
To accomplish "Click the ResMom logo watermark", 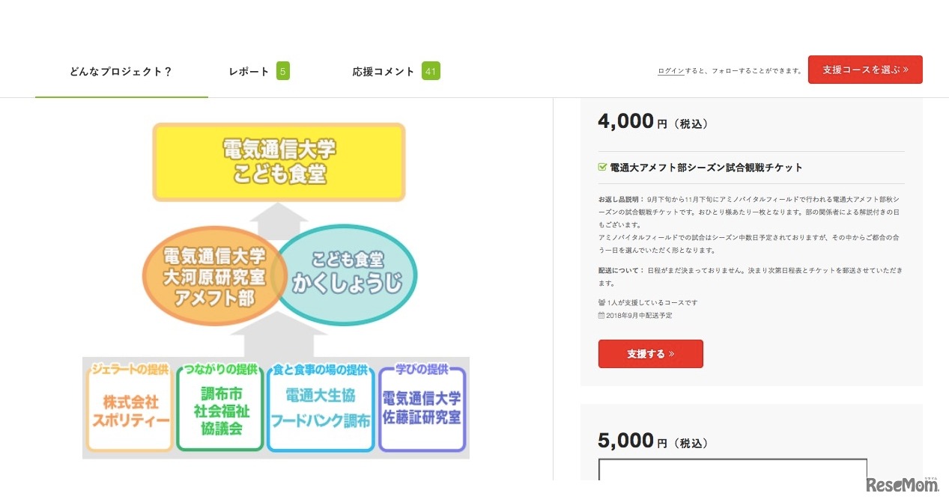I will (x=903, y=484).
